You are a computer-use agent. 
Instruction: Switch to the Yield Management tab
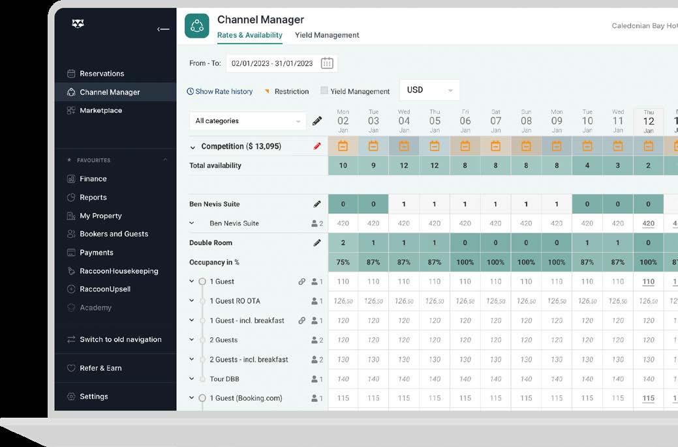(327, 35)
